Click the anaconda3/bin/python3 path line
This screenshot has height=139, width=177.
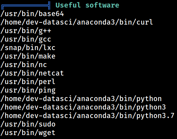coord(83,107)
